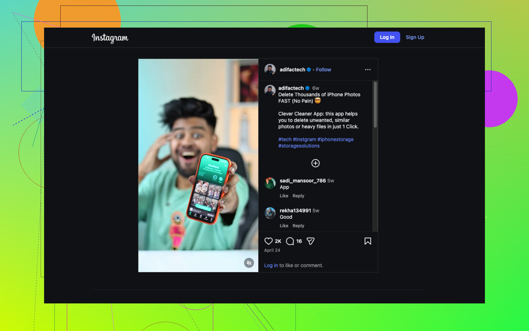The width and height of the screenshot is (529, 331).
Task: Open rekha134991 username link
Action: pos(295,211)
